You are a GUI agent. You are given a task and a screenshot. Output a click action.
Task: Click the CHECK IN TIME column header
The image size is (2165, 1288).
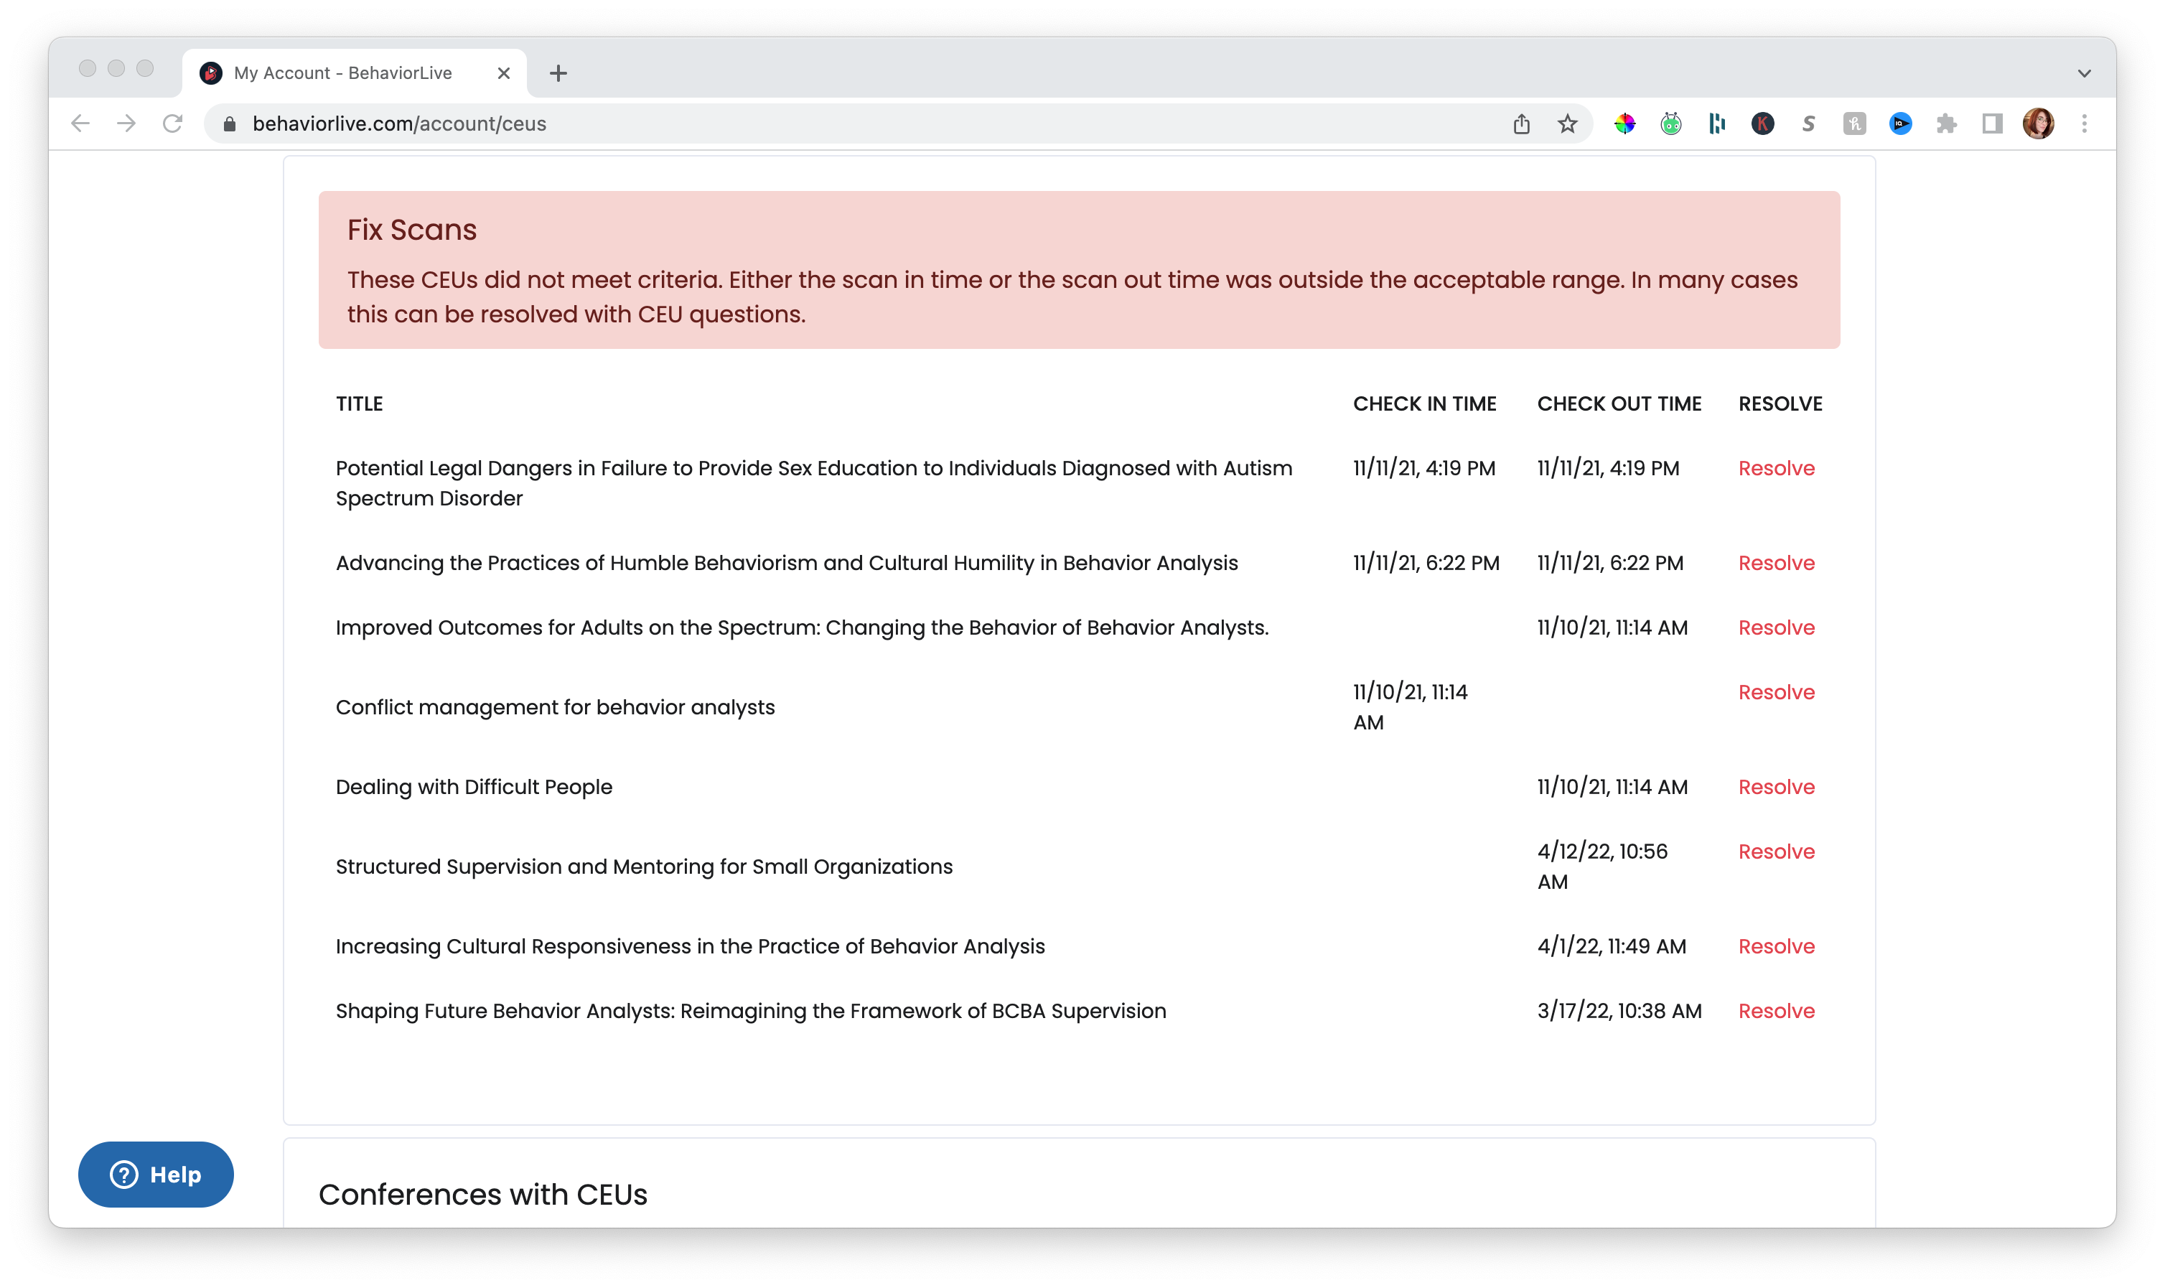[x=1425, y=403]
